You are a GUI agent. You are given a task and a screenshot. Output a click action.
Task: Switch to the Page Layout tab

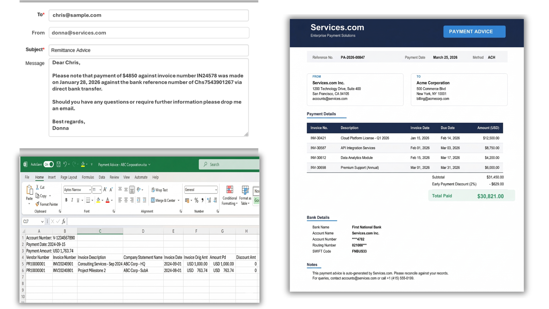[69, 177]
